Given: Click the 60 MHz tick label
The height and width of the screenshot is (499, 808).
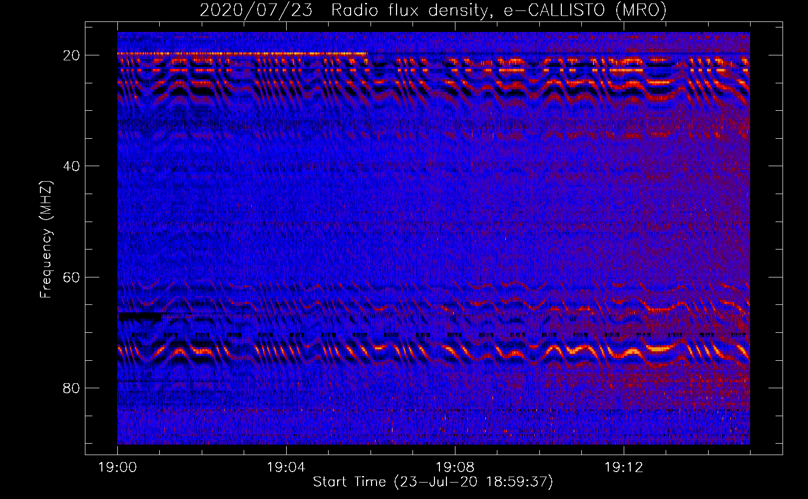Looking at the screenshot, I should coord(72,277).
